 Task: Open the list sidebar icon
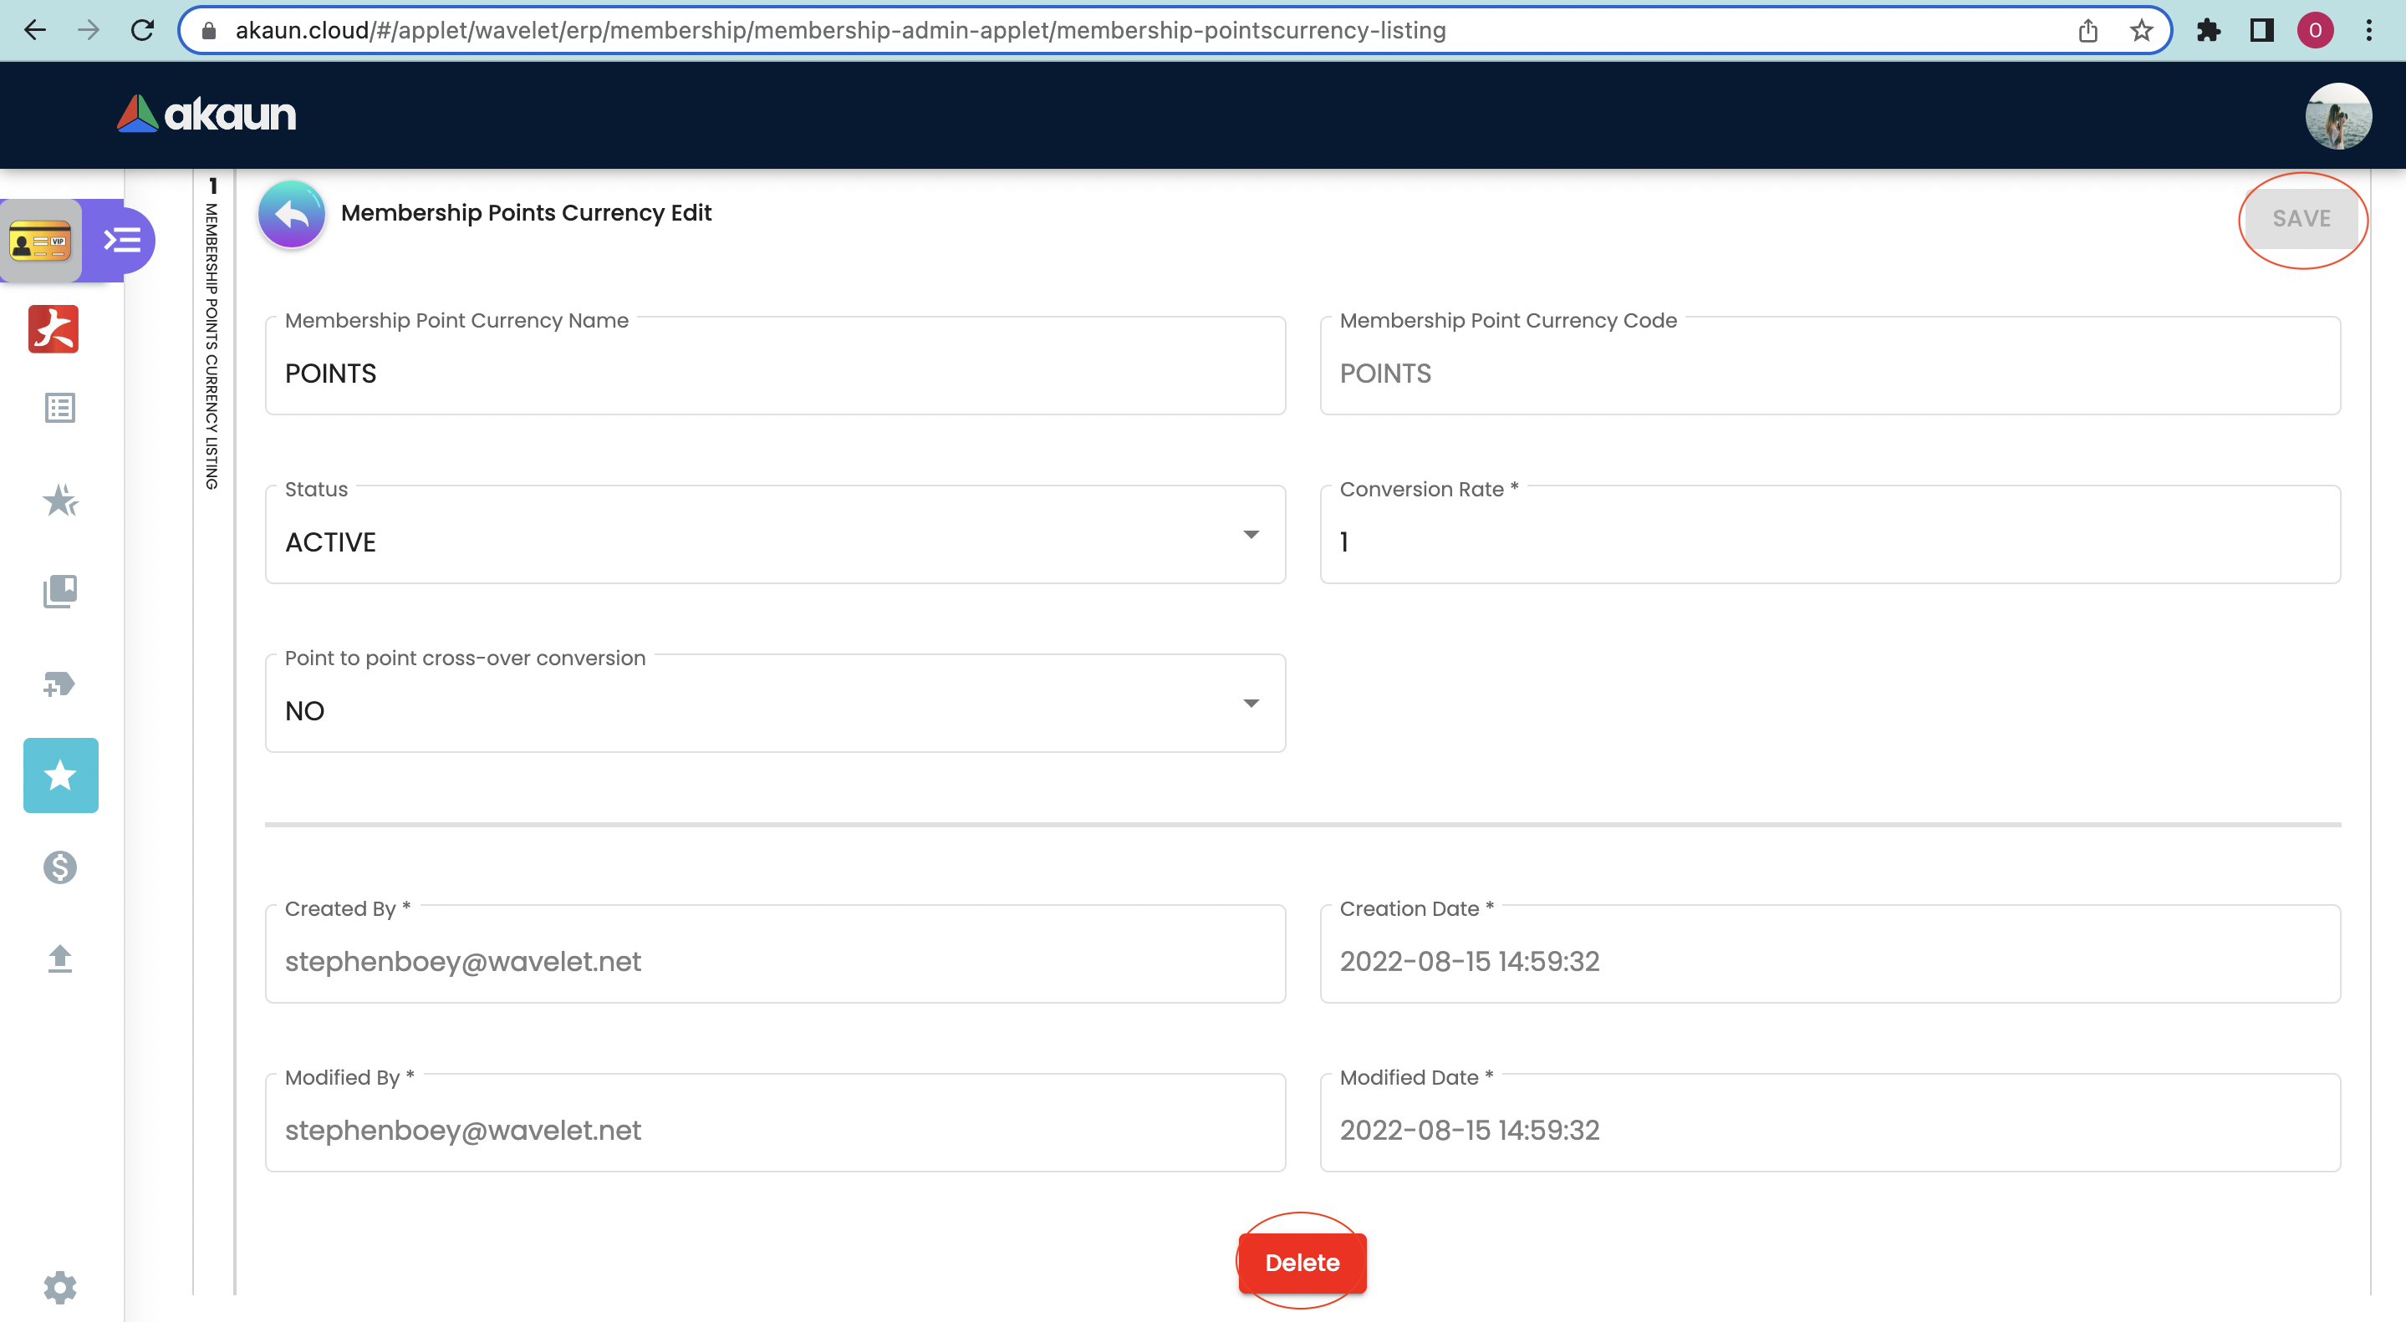pos(60,408)
